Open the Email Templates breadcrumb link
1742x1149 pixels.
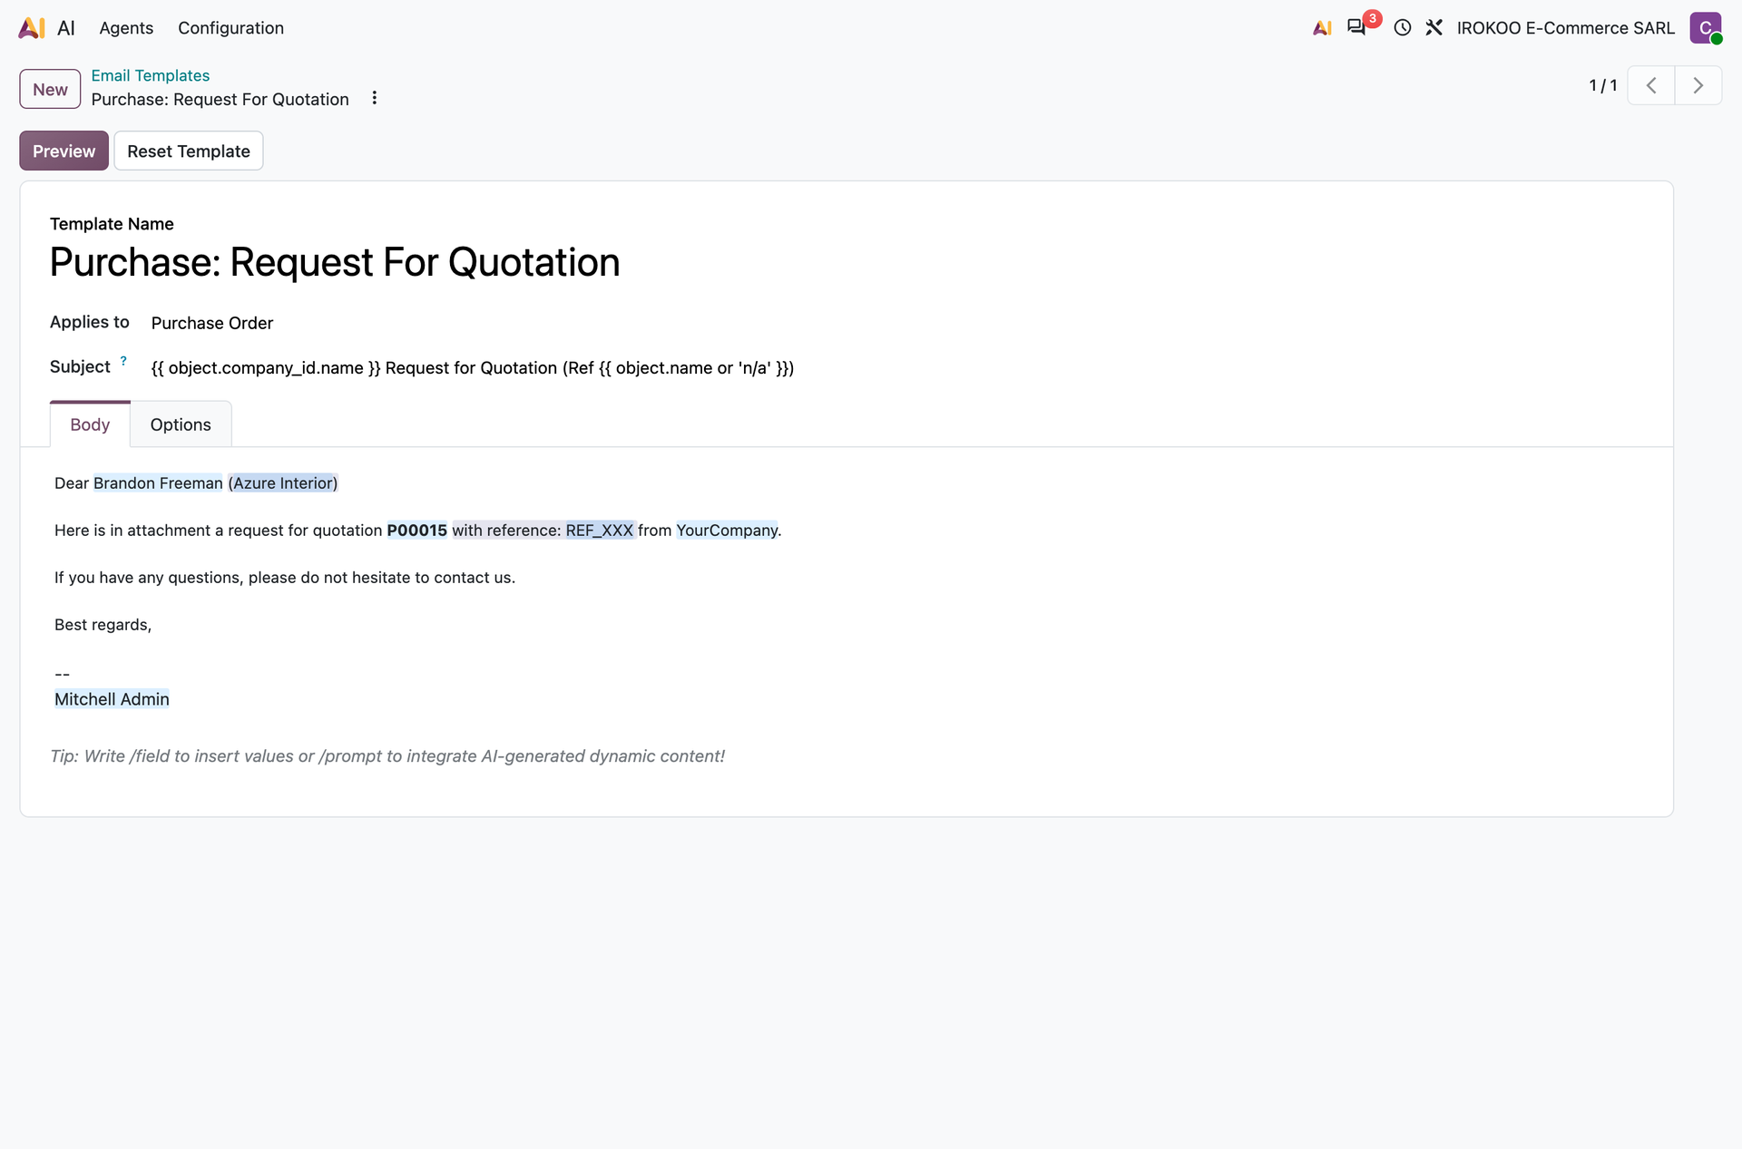[150, 75]
